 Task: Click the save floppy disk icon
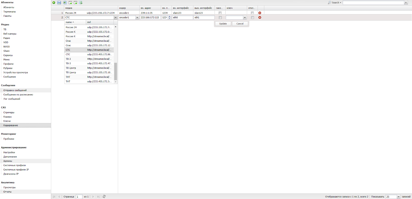tap(59, 3)
